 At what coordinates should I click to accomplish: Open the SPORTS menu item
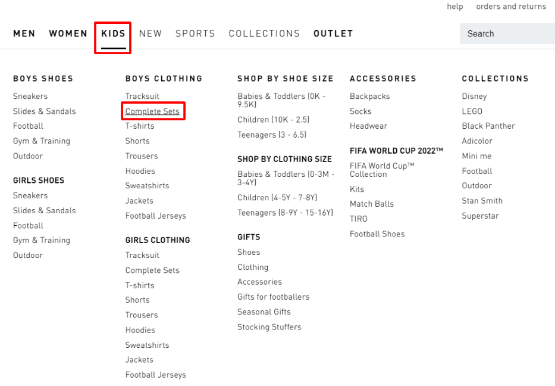(x=195, y=33)
